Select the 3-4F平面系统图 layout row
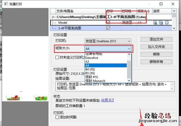 [111, 28]
